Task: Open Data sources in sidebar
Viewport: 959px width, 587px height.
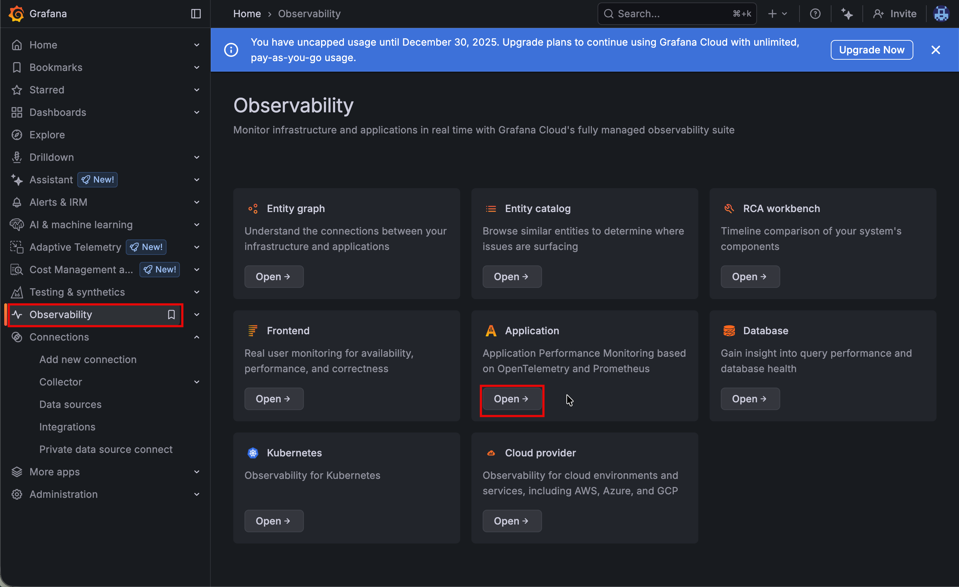Action: (71, 404)
